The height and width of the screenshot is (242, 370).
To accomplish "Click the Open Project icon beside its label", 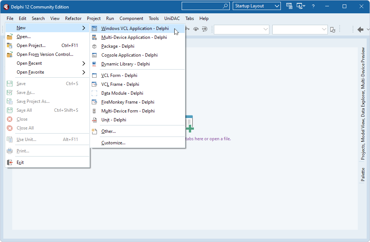I will [x=10, y=45].
